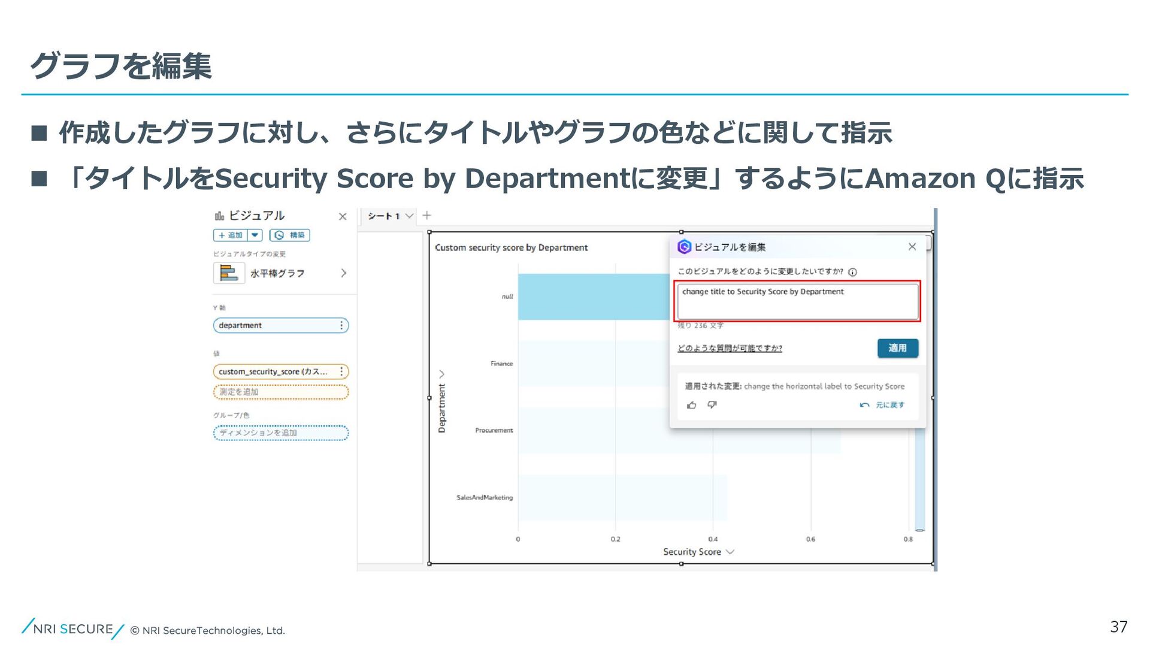Select the horizontal bar chart type icon
Screen dimensions: 1150x647
[229, 273]
